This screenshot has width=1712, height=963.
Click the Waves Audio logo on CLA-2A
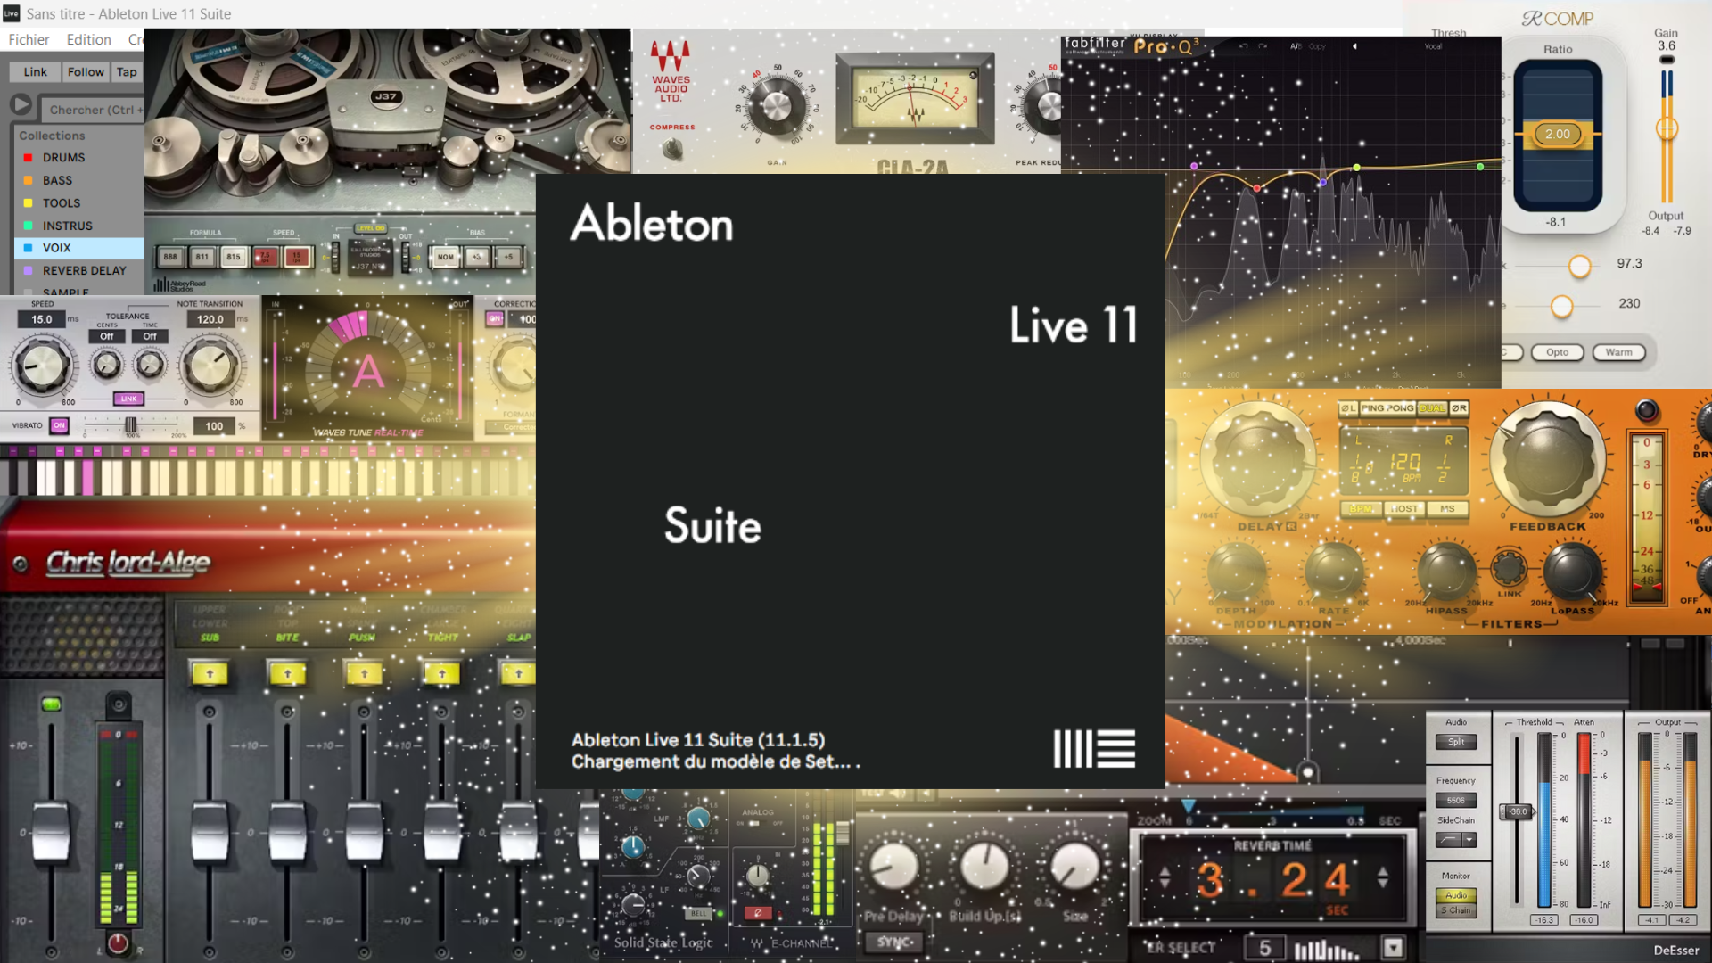[x=671, y=71]
